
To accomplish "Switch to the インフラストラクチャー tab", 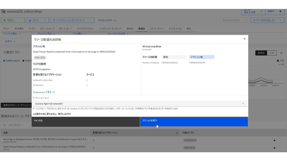I will pos(85,29).
